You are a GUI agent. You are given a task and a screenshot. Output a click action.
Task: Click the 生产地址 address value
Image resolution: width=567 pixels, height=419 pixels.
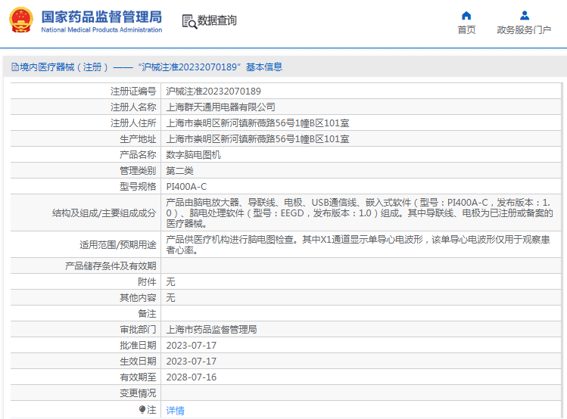[257, 139]
